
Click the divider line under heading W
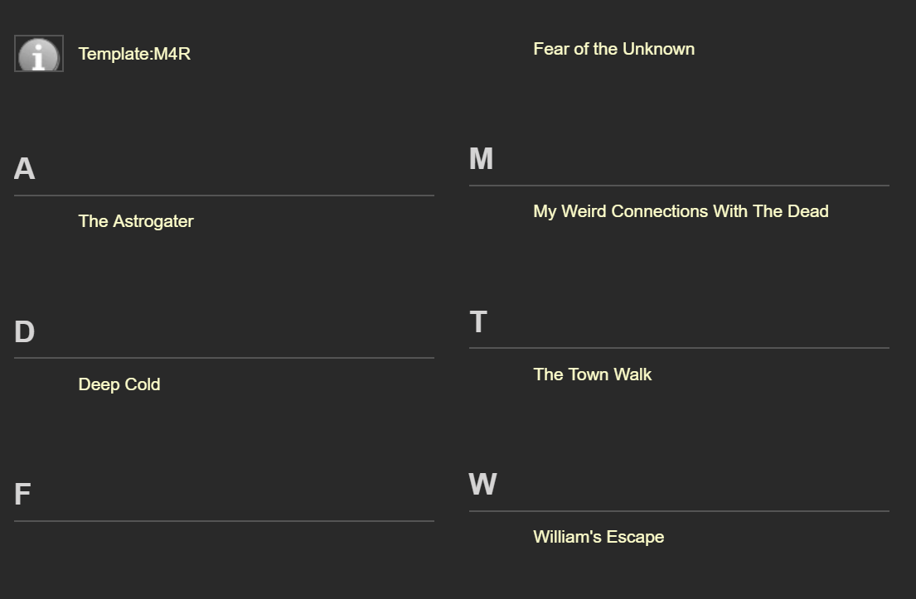coord(679,511)
